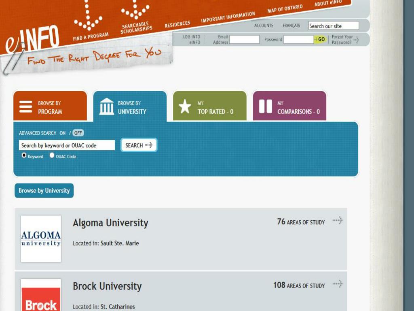This screenshot has width=414, height=311.
Task: Click the SEARCH button
Action: click(x=139, y=145)
